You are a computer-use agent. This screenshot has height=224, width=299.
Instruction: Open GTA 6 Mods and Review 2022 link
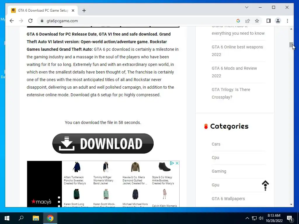tap(234, 72)
